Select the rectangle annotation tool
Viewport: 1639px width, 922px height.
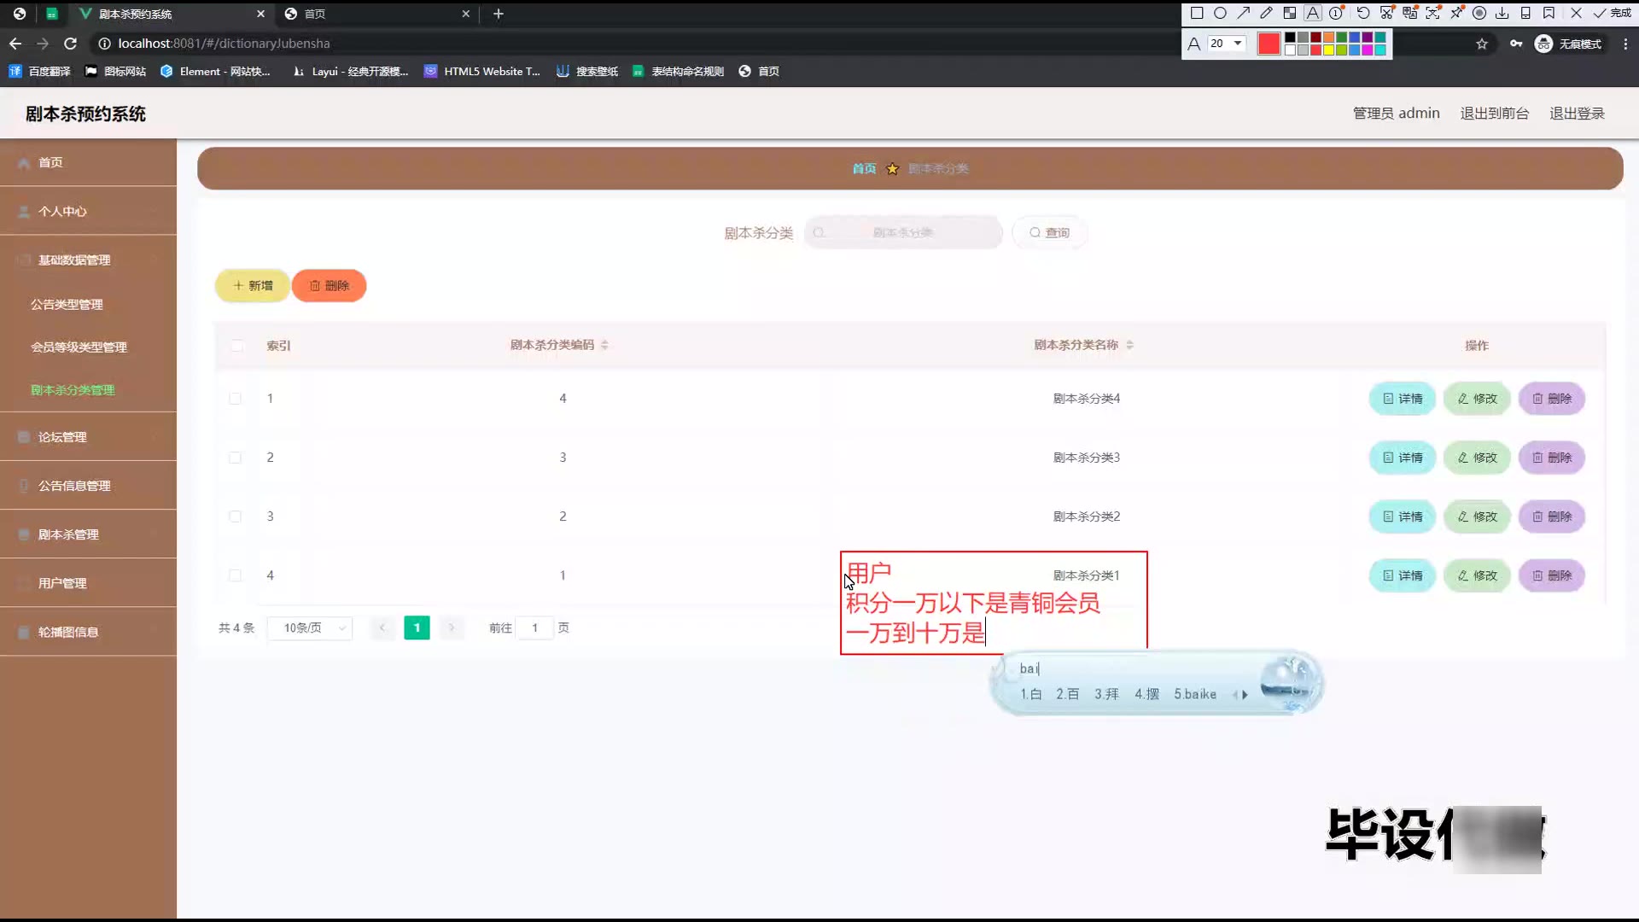pos(1197,13)
